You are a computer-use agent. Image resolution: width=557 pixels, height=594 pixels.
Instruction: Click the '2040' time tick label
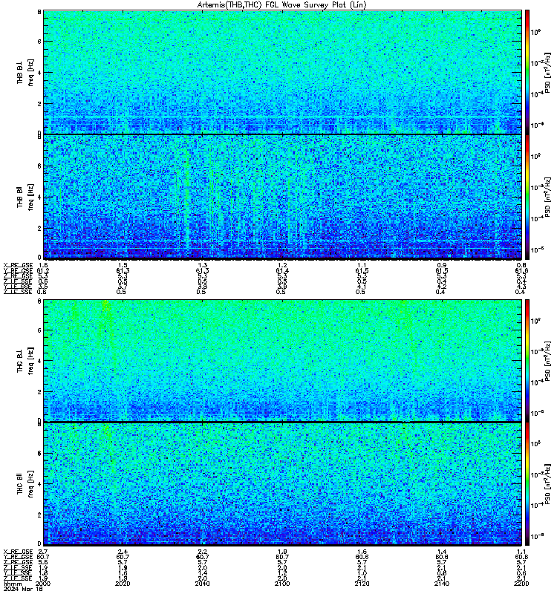point(202,584)
